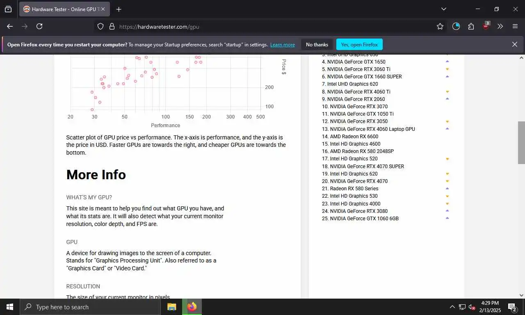Image resolution: width=525 pixels, height=315 pixels.
Task: Decline with No thanks button
Action: click(317, 44)
